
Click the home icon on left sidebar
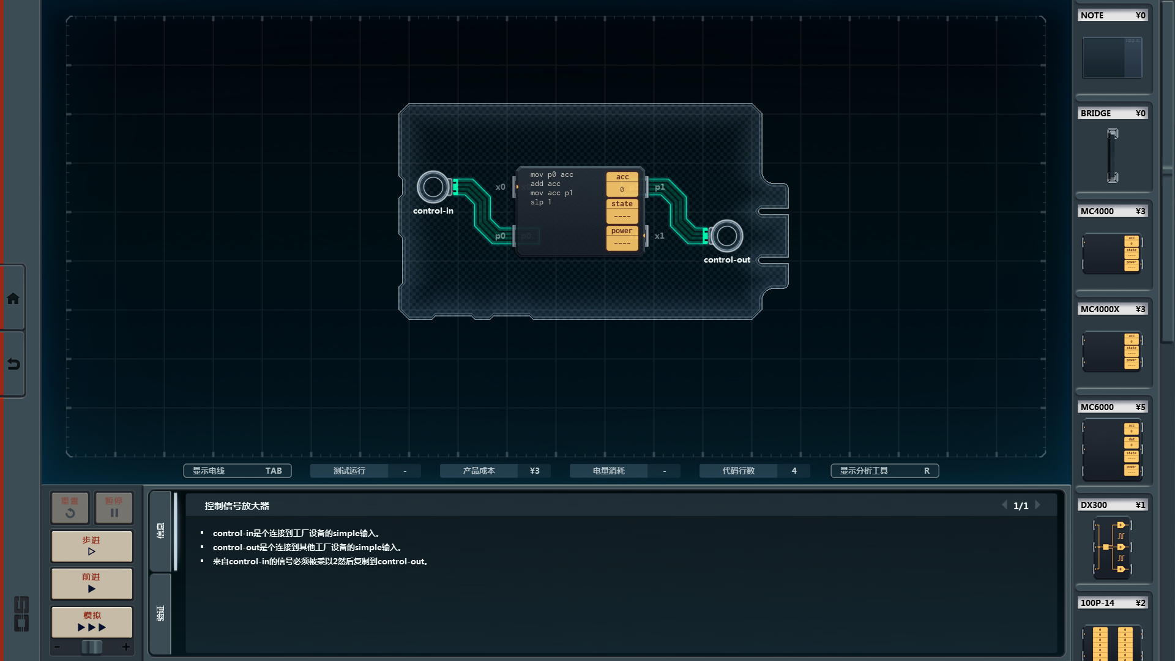coord(13,299)
